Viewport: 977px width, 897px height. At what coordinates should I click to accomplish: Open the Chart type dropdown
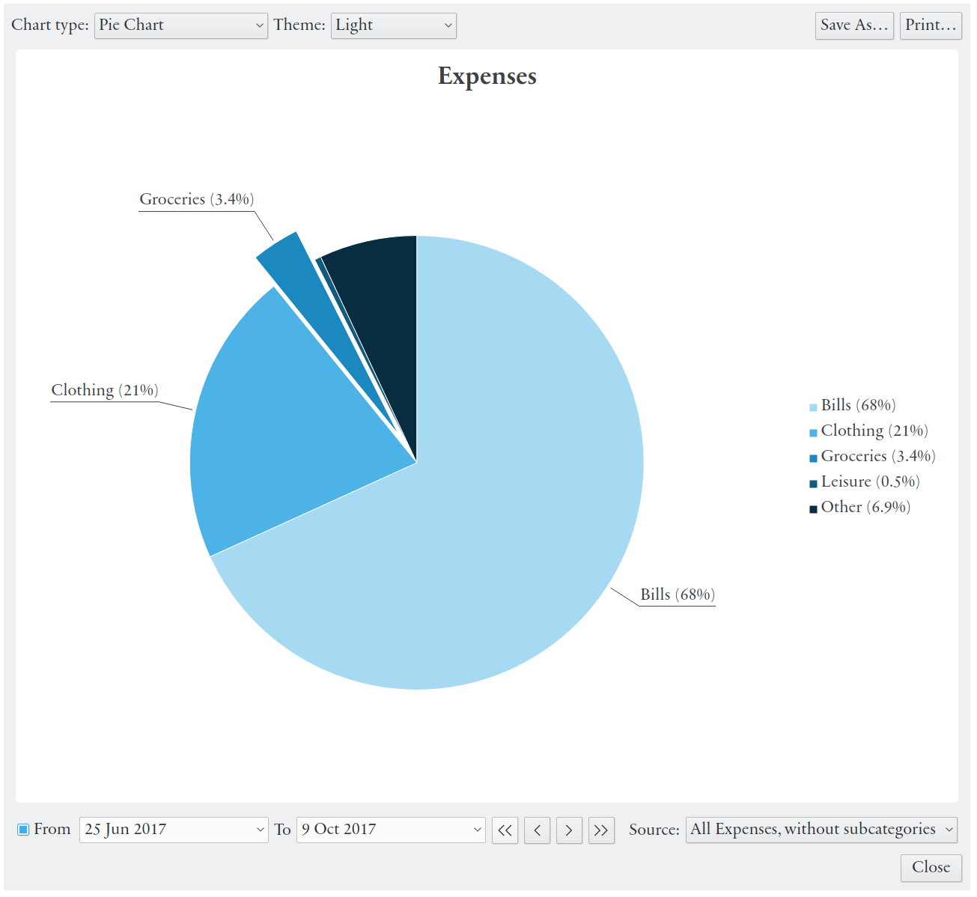coord(180,25)
